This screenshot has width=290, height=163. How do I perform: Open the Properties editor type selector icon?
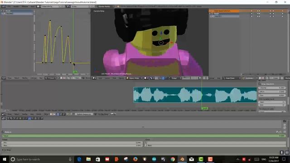[4, 118]
